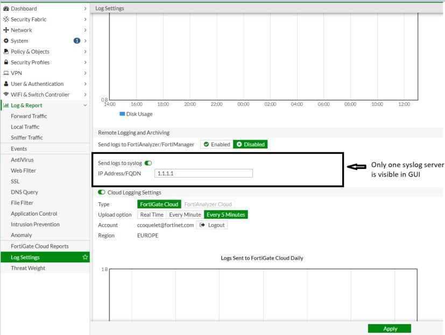Toggle the Send logs to syslog switch
This screenshot has height=335, width=445.
[148, 163]
